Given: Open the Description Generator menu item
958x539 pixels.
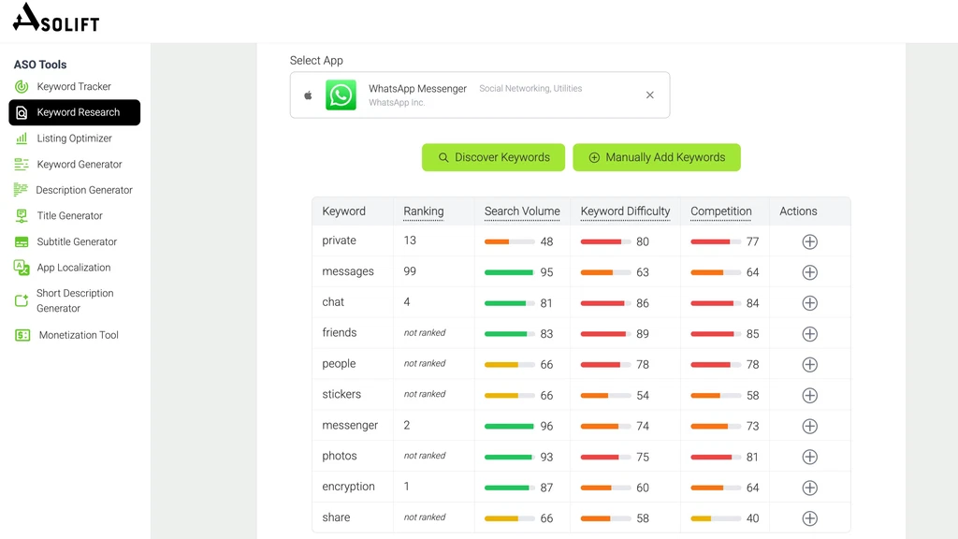Looking at the screenshot, I should coord(84,190).
